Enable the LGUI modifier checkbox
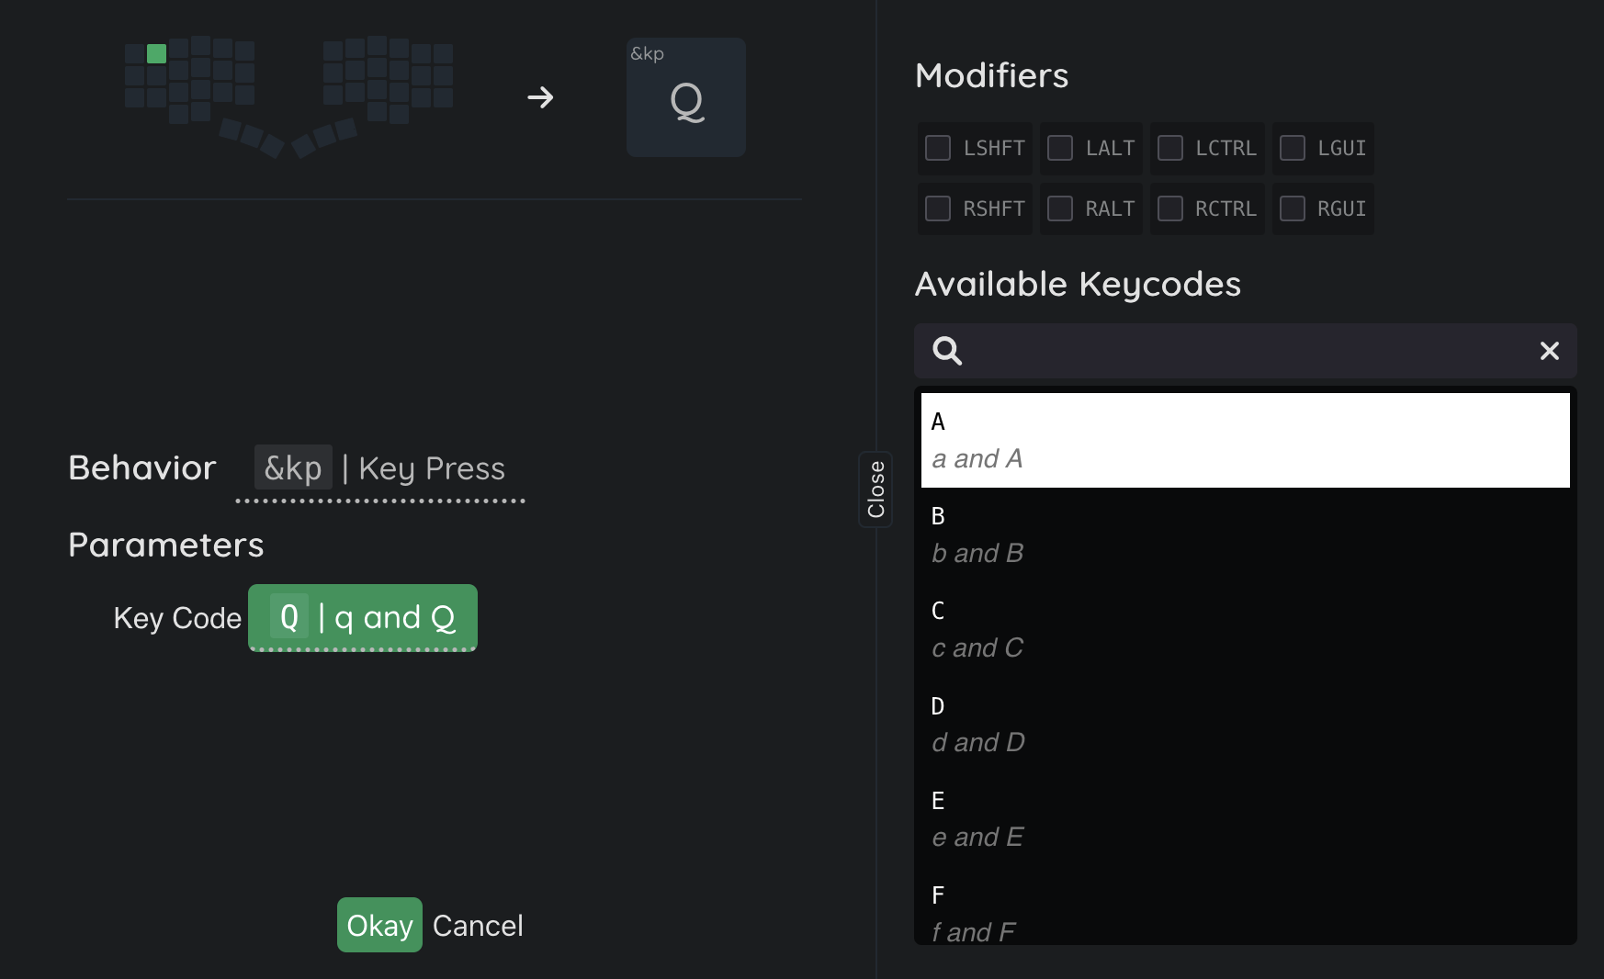 [x=1293, y=148]
